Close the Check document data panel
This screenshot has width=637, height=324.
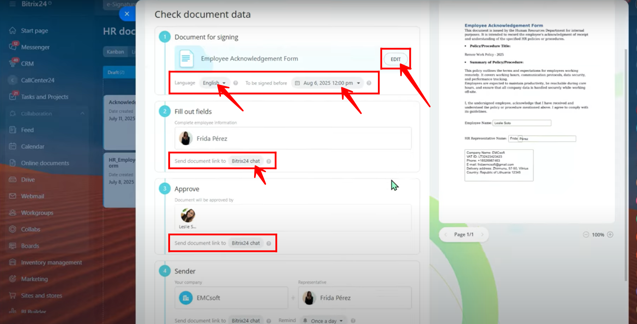(127, 14)
